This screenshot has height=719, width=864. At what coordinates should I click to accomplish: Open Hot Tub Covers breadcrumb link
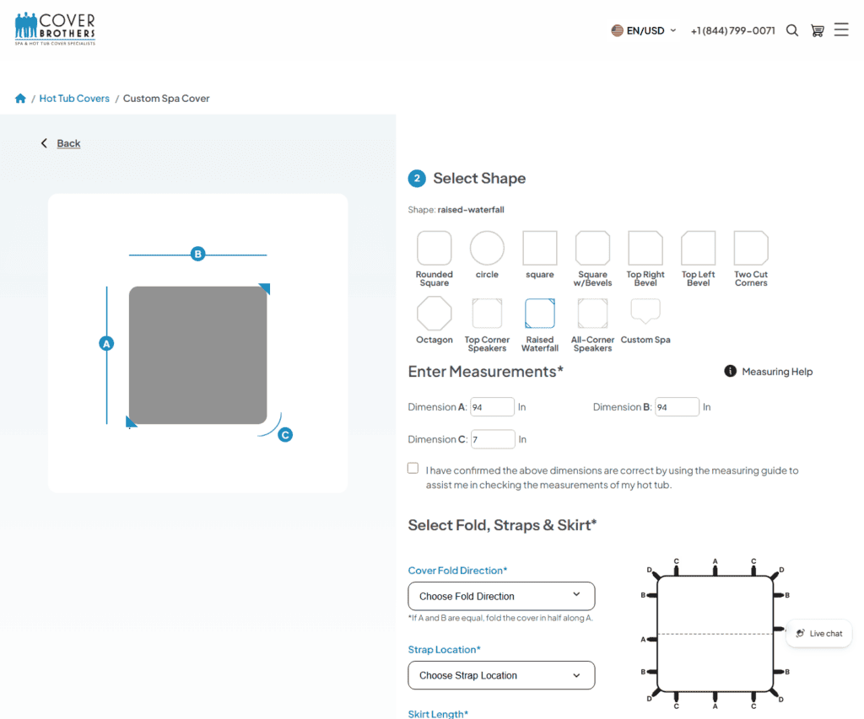pyautogui.click(x=74, y=99)
